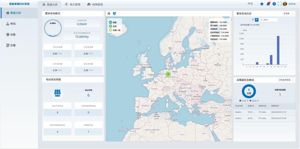Toggle history chart to 月 (month)
The height and width of the screenshot is (149, 300).
pos(253,20)
